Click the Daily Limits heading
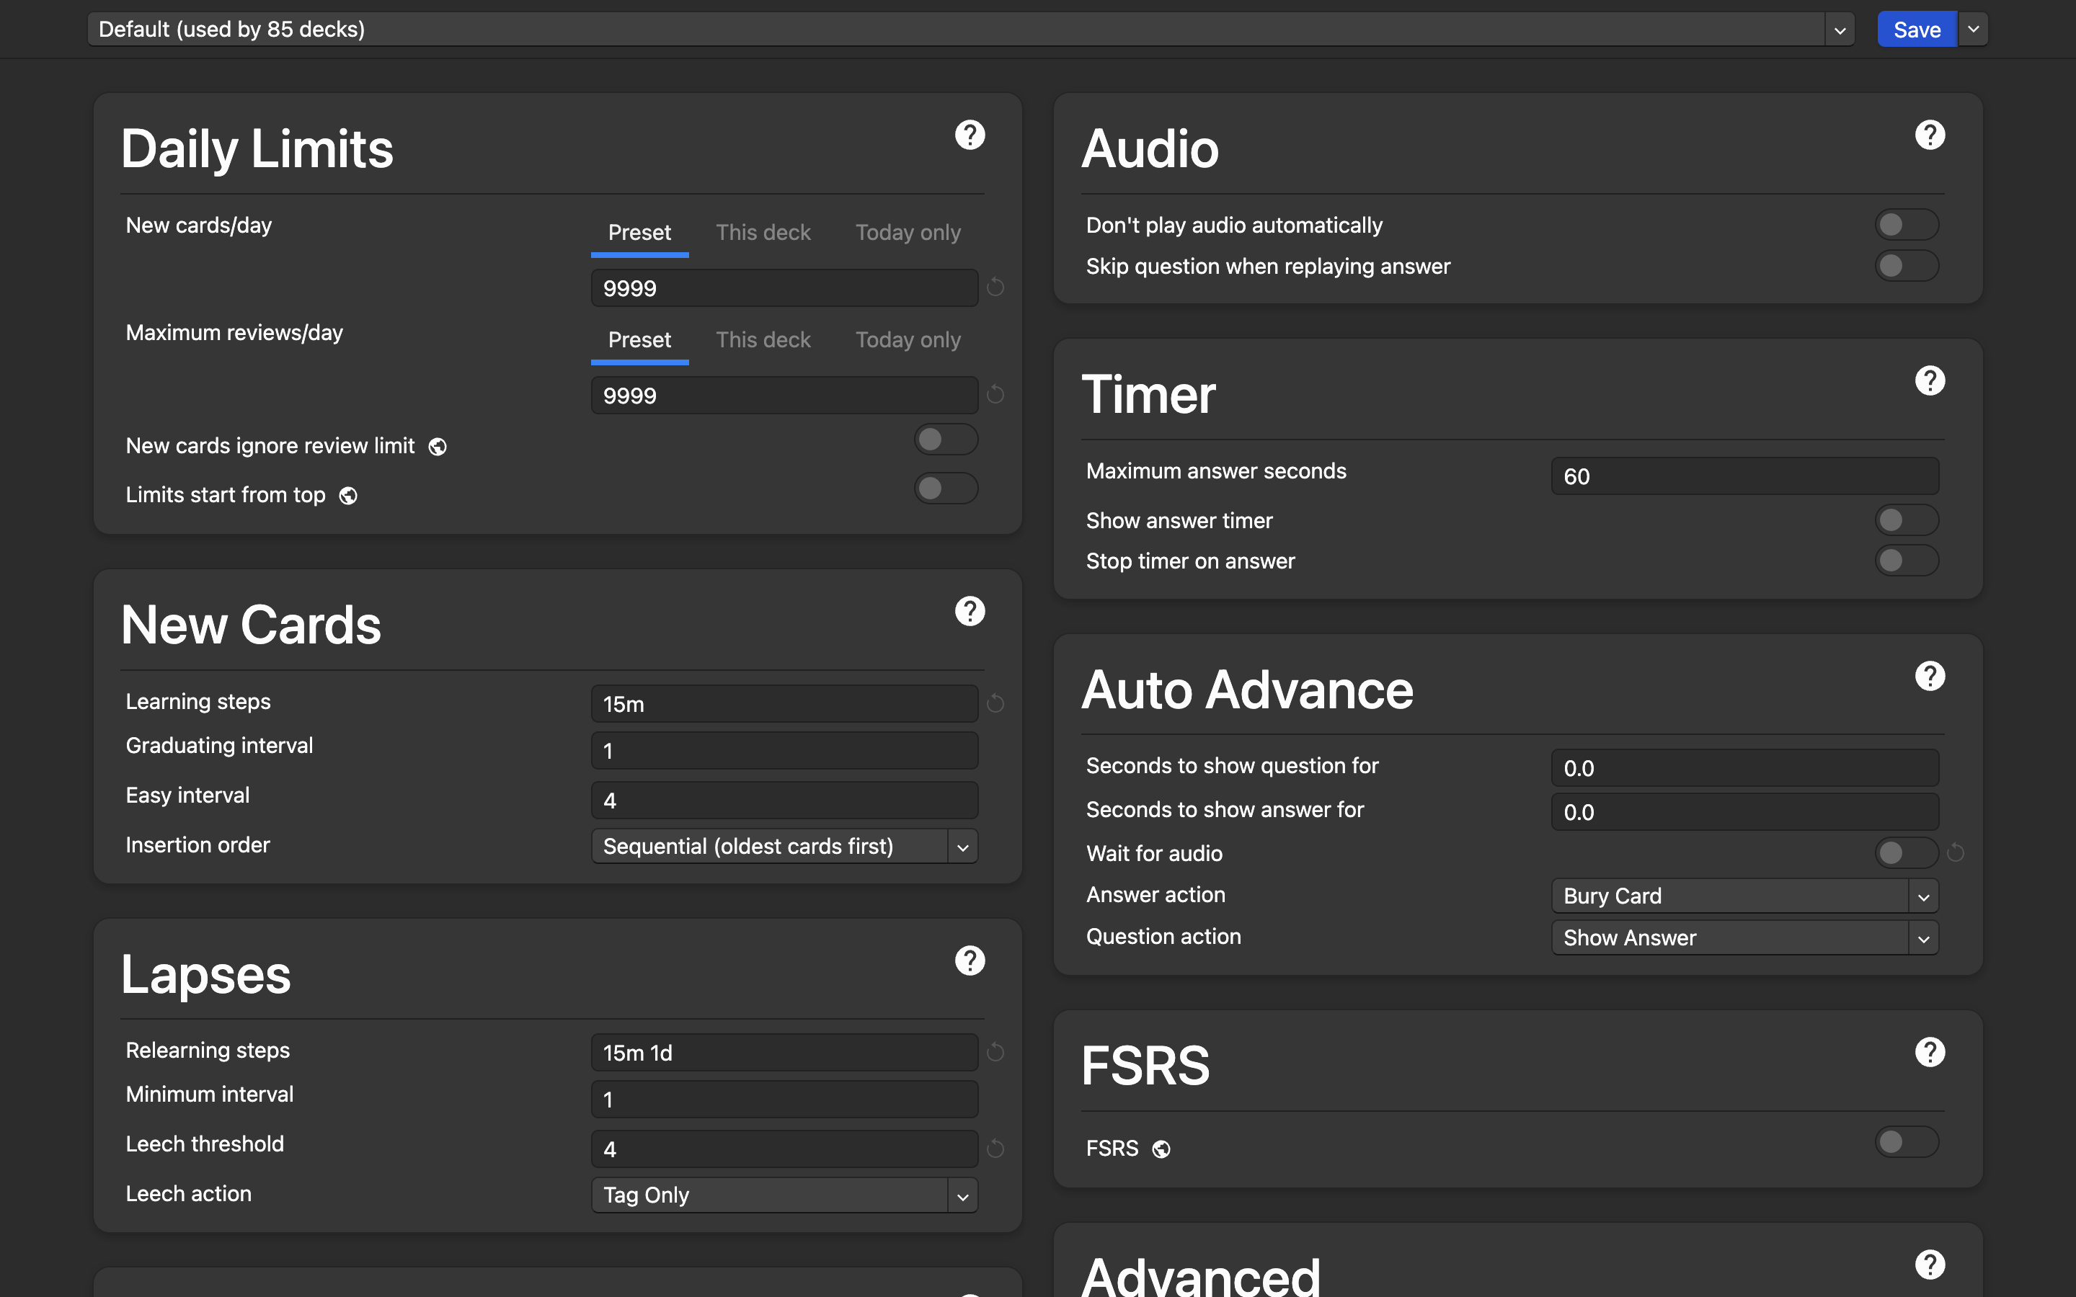The height and width of the screenshot is (1297, 2076). point(257,149)
